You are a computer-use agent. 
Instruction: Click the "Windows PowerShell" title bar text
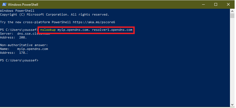[x=23, y=5]
